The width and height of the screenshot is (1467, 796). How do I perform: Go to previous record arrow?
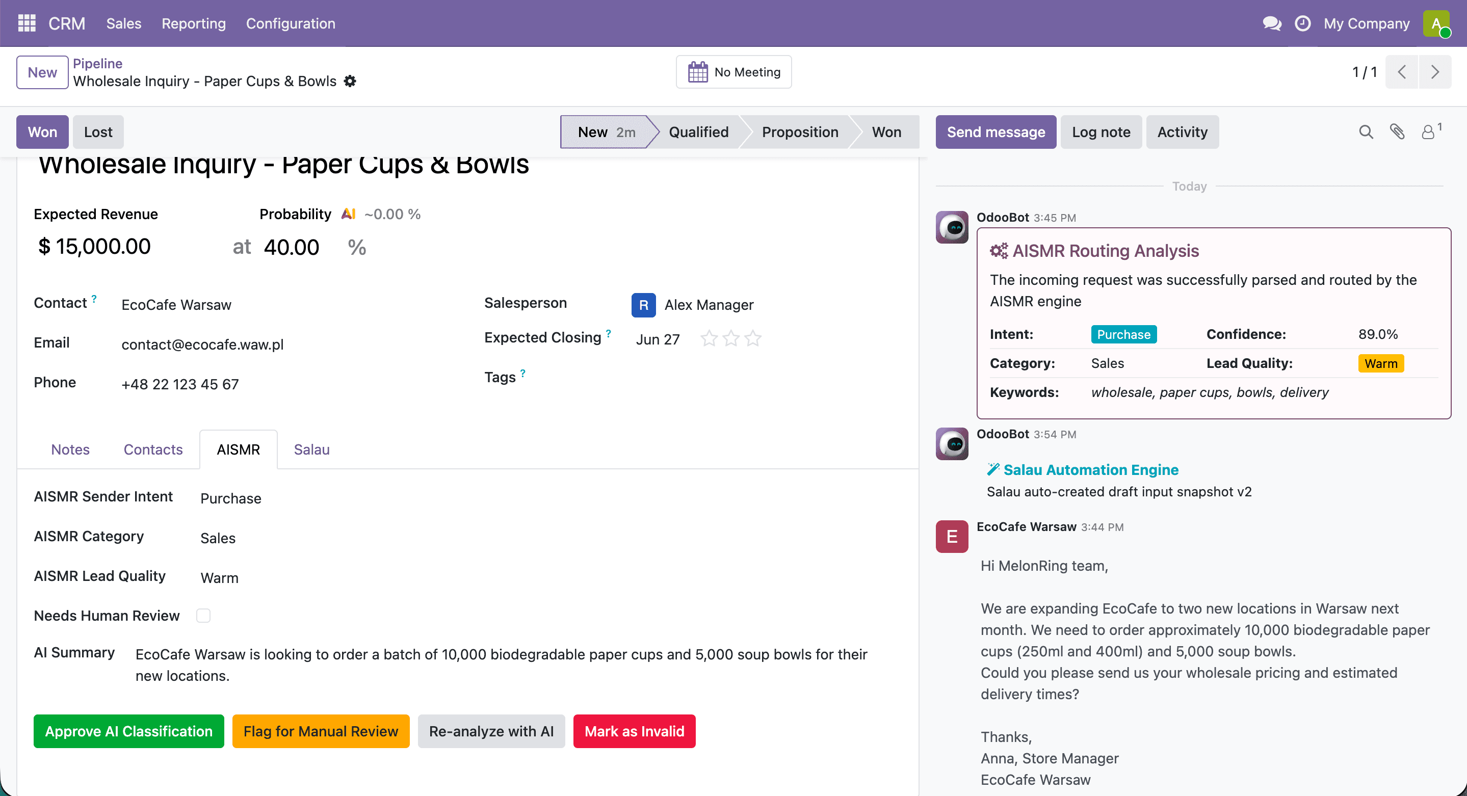1402,72
